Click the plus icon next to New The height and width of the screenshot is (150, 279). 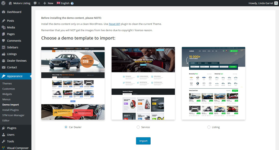(x=45, y=3)
